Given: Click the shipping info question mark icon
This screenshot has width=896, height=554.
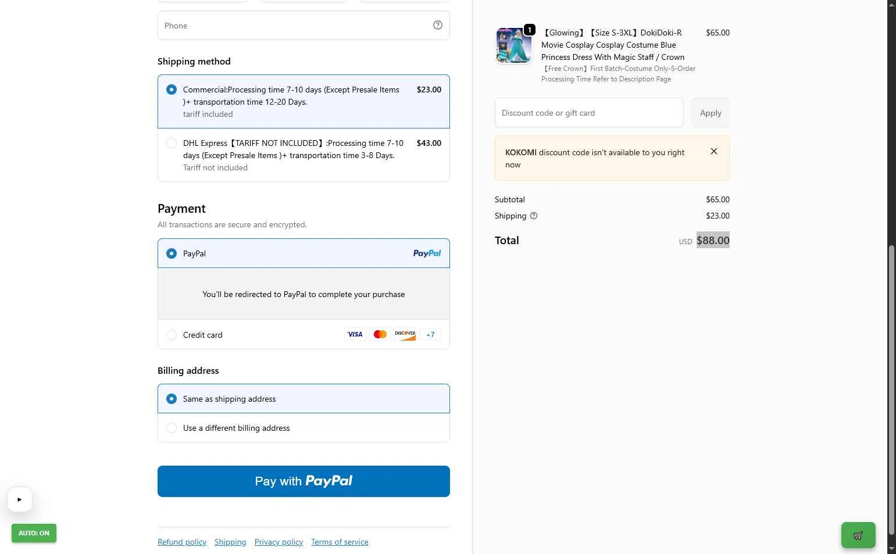Looking at the screenshot, I should (534, 216).
